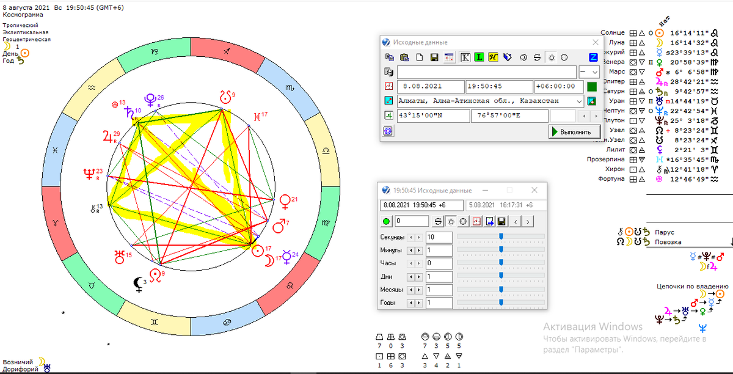The height and width of the screenshot is (374, 733).
Task: Select the K chart mode button
Action: [465, 57]
